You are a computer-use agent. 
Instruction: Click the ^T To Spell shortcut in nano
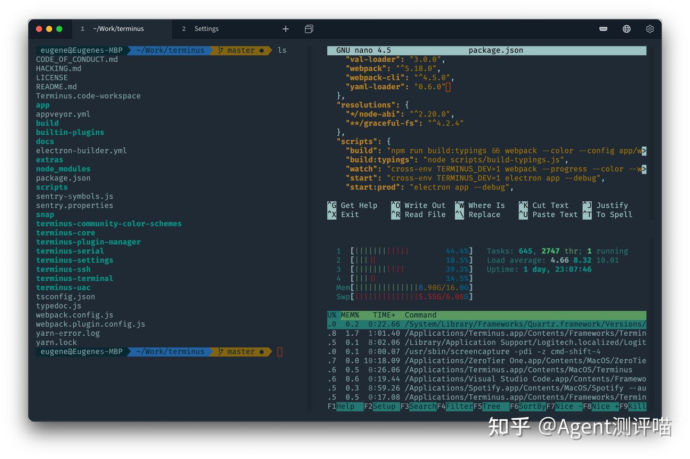tap(608, 215)
